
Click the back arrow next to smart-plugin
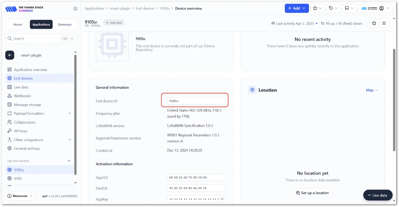click(10, 55)
